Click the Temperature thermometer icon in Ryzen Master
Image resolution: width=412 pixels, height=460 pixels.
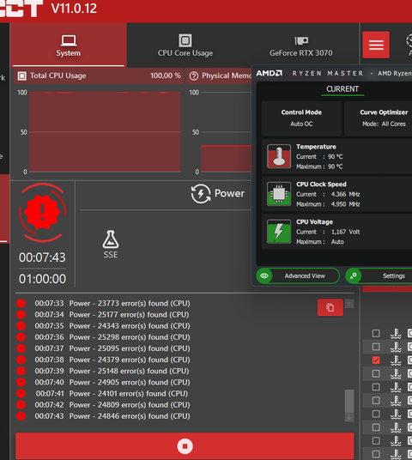pos(279,156)
